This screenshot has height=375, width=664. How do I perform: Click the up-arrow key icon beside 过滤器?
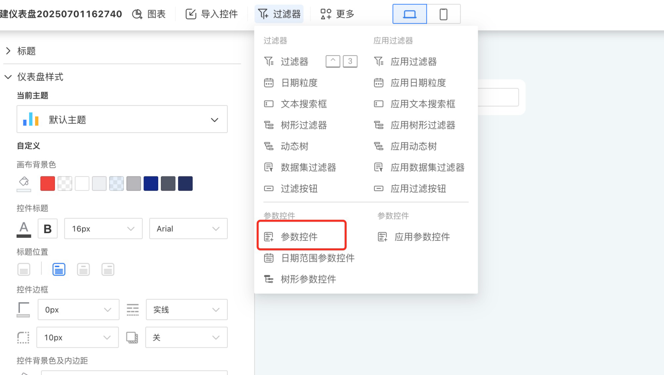click(x=333, y=61)
